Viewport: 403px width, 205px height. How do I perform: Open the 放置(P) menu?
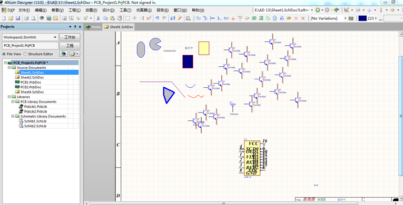91,11
